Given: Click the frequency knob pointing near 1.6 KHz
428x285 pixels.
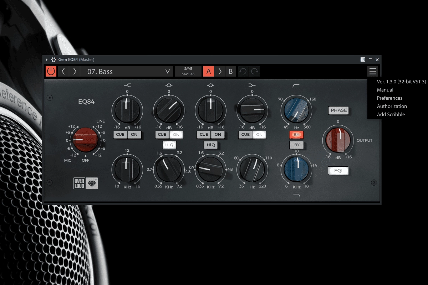Looking at the screenshot, I should point(169,170).
